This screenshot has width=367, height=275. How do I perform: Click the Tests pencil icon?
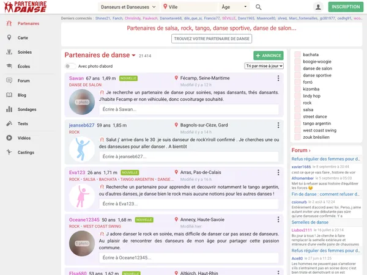click(9, 123)
